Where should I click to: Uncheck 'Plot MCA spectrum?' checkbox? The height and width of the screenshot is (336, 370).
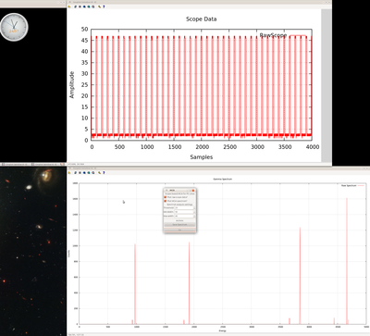[x=165, y=201]
